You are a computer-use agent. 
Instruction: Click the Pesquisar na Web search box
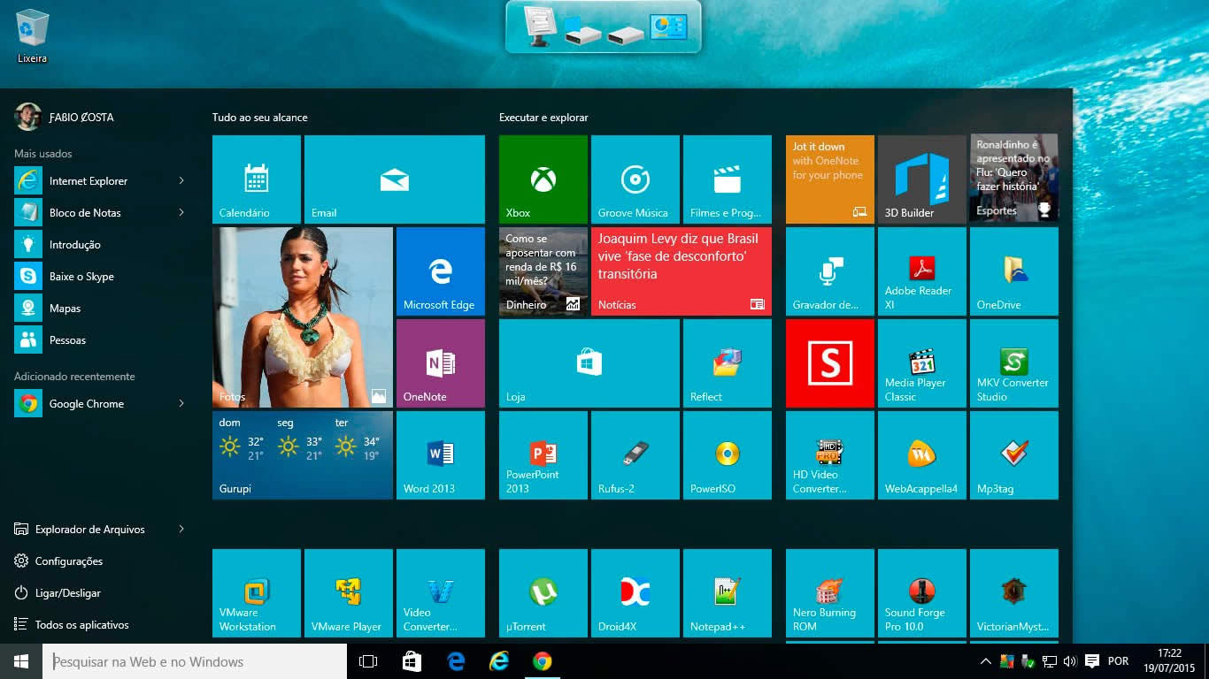point(195,661)
